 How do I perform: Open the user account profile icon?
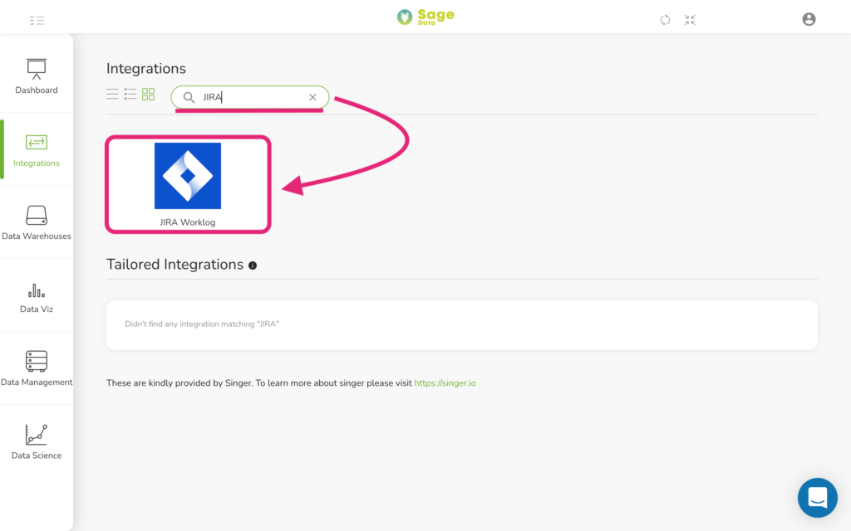[809, 20]
